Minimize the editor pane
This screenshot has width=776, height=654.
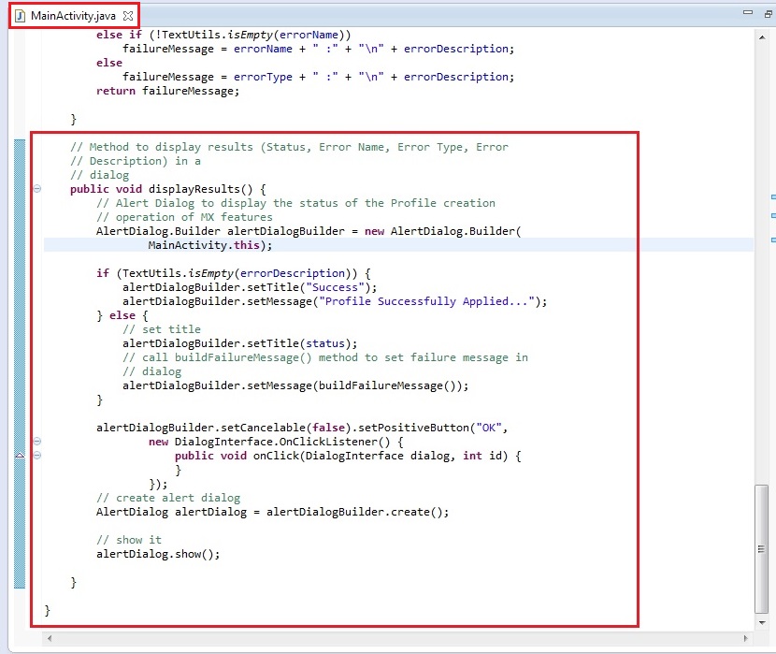pyautogui.click(x=747, y=13)
